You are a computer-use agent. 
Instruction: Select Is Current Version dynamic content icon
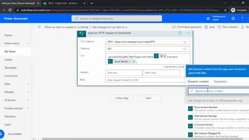click(190, 126)
